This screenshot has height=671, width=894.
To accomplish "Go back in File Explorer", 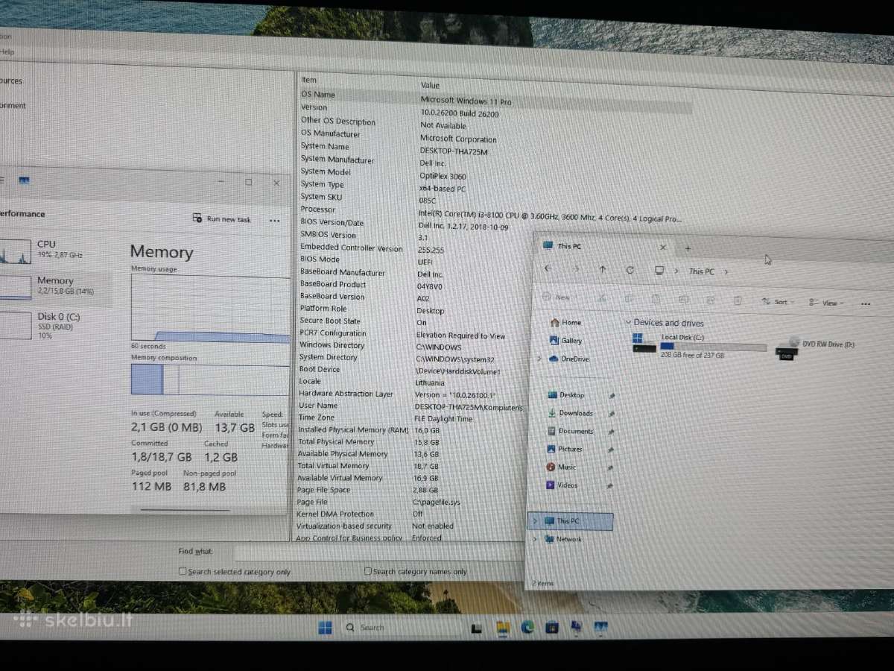I will [548, 268].
